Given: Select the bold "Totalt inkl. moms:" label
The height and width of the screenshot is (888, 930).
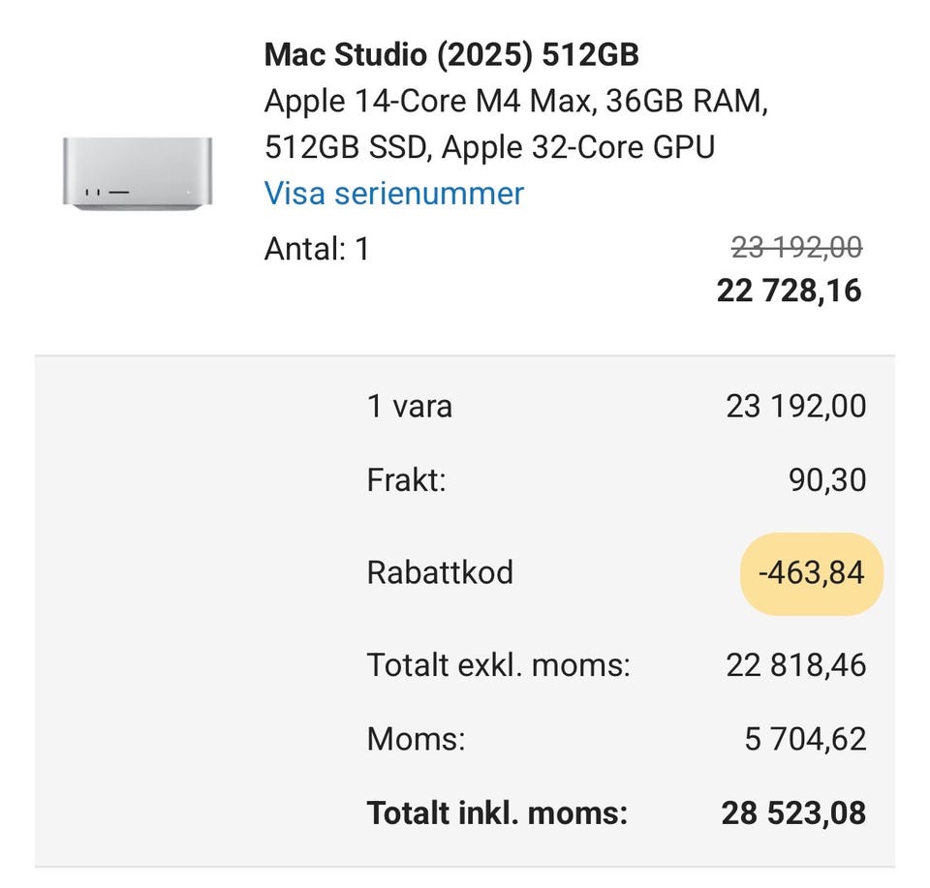Looking at the screenshot, I should pyautogui.click(x=497, y=813).
